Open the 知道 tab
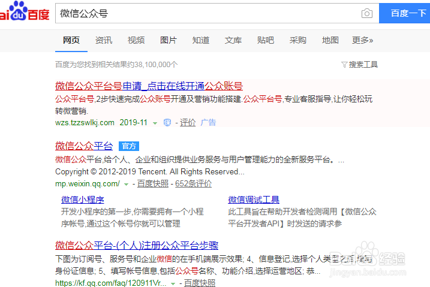The height and width of the screenshot is (287, 430). (x=201, y=40)
